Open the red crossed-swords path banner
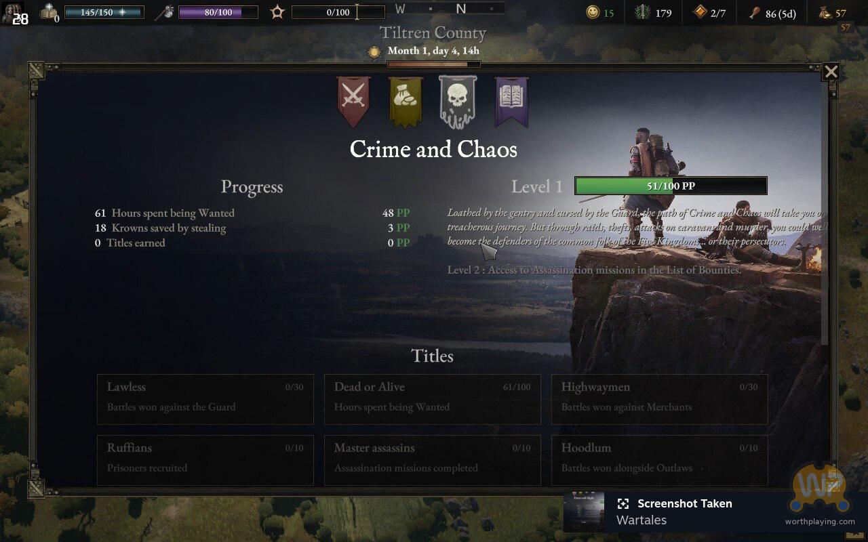The height and width of the screenshot is (542, 868). coord(353,102)
